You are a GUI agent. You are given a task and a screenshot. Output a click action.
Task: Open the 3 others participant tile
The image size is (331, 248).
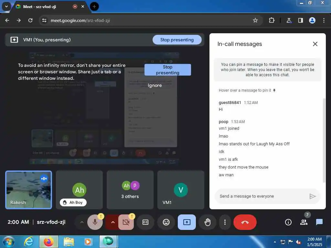(130, 190)
